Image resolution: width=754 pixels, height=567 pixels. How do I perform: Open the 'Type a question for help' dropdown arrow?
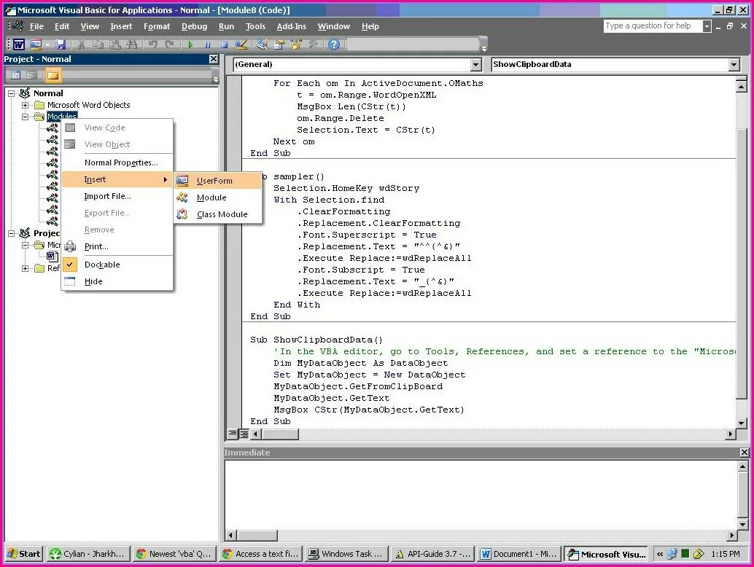pos(707,26)
